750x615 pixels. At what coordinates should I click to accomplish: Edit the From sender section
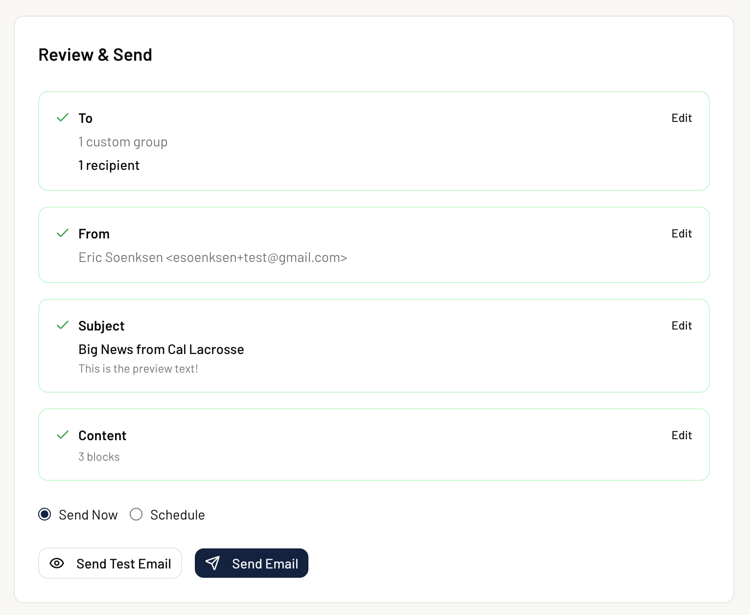(681, 234)
